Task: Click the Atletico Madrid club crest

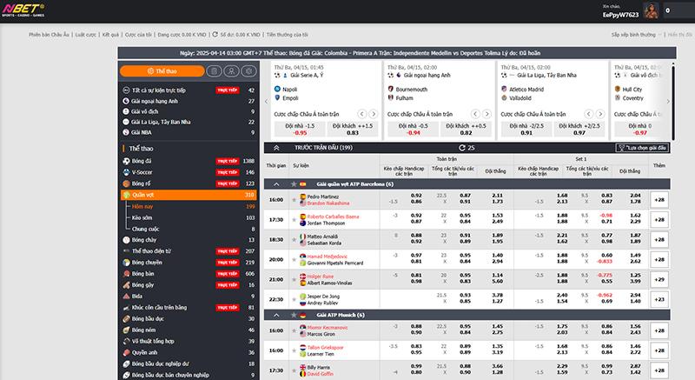Action: pyautogui.click(x=504, y=89)
